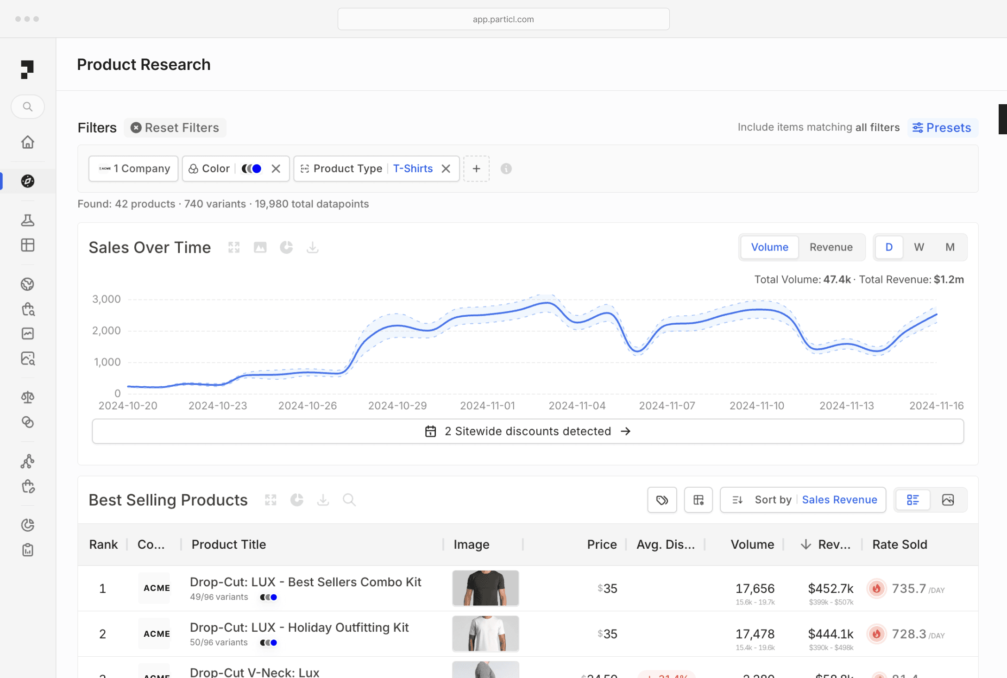This screenshot has width=1007, height=678.
Task: Open the table column settings icon
Action: (x=698, y=500)
